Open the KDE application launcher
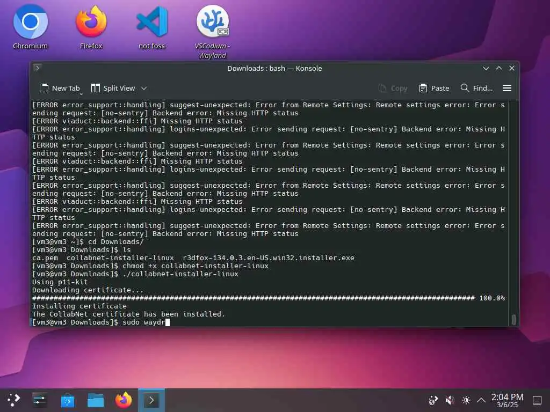This screenshot has width=550, height=412. [13, 400]
